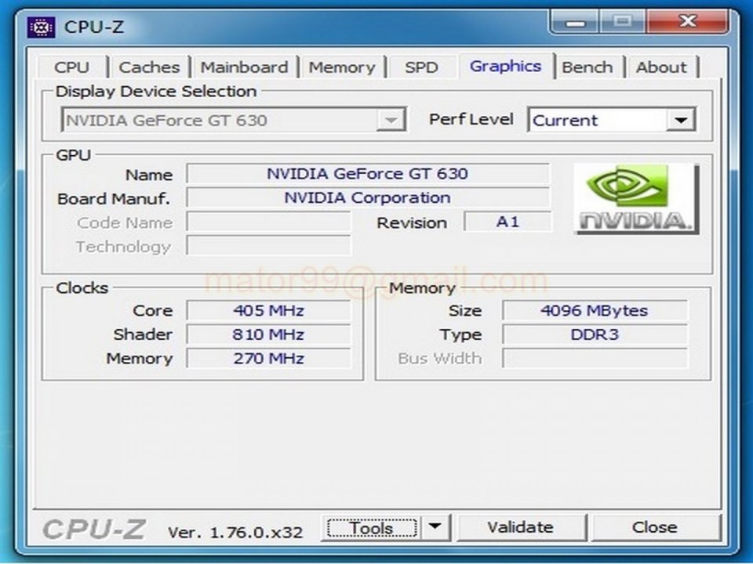
Task: Select the Mainboard tab
Action: (x=245, y=67)
